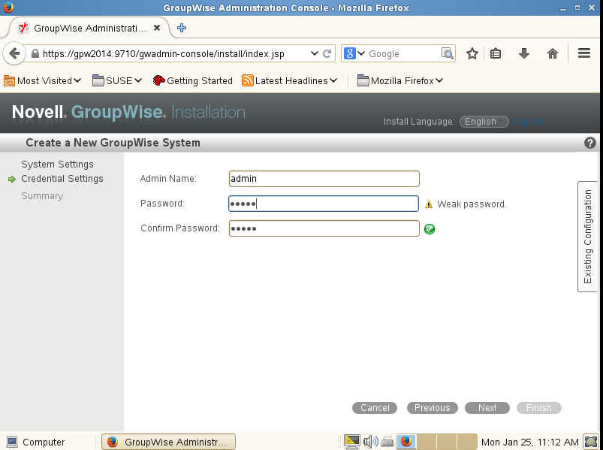Switch to GroupWise Administr taskbar window

click(168, 442)
